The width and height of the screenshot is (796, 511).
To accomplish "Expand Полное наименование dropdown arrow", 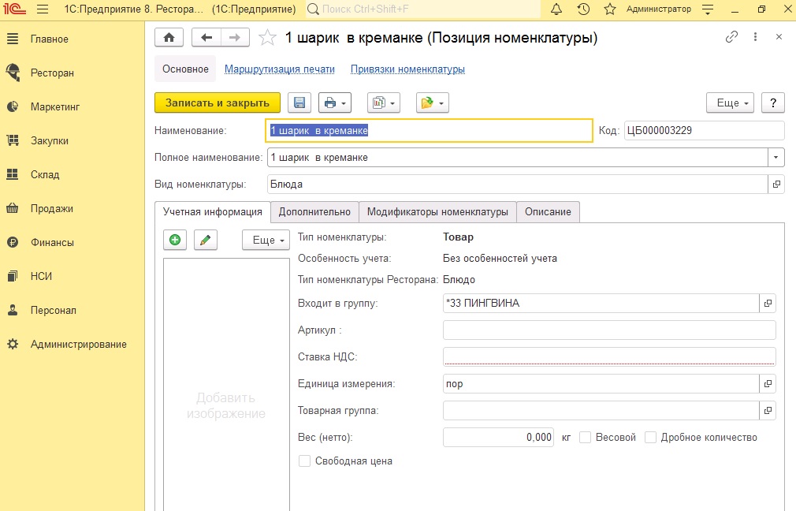I will (776, 158).
